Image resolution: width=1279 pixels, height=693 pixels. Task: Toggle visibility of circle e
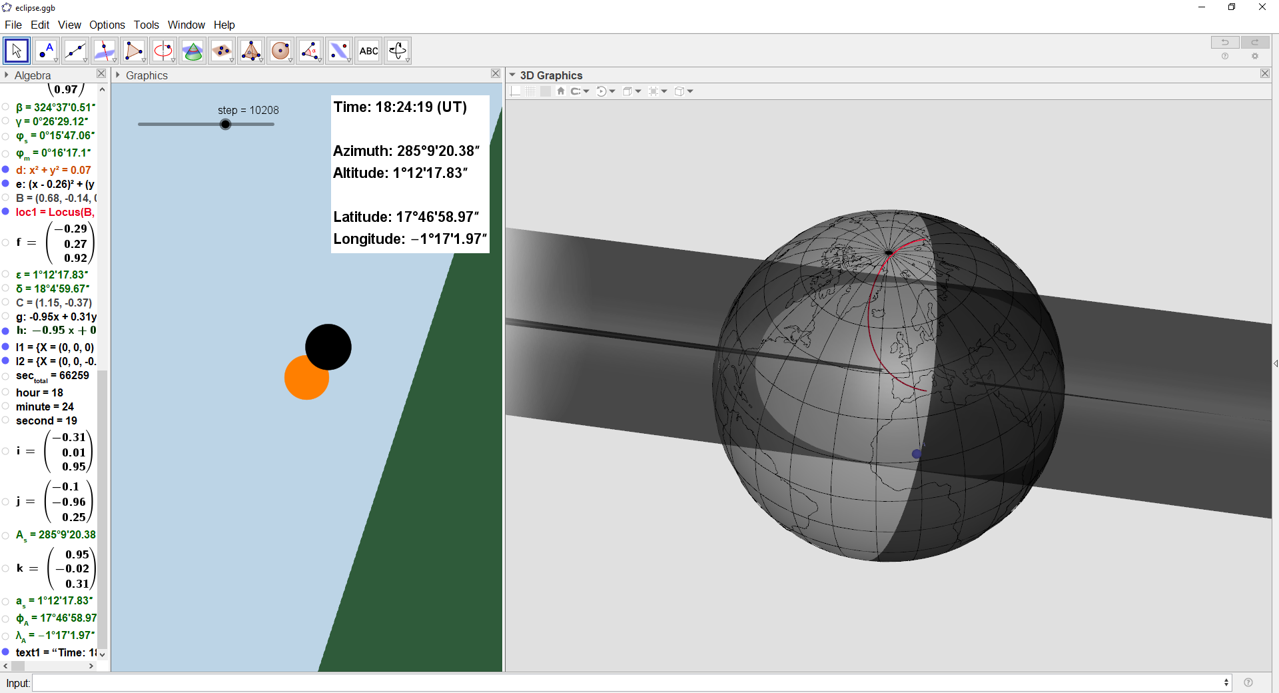click(x=5, y=184)
